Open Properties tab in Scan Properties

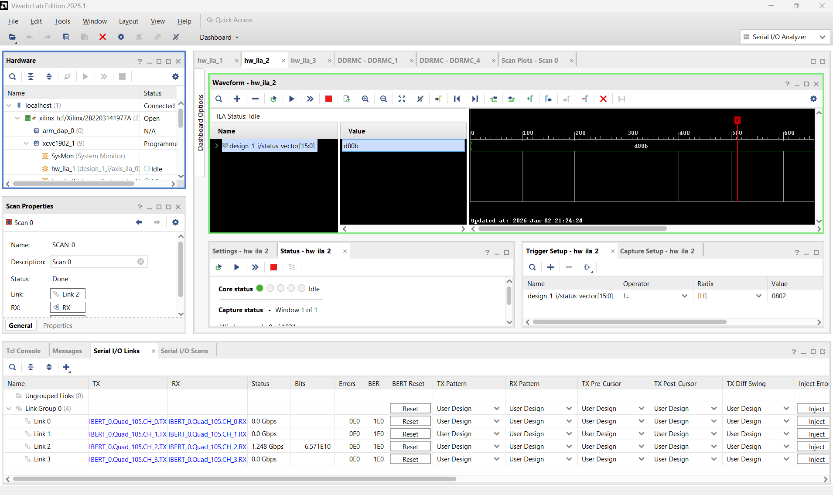58,326
